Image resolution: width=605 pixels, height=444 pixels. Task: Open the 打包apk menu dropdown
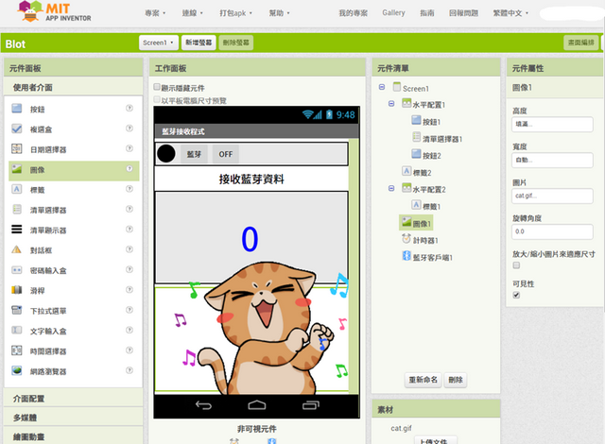235,13
